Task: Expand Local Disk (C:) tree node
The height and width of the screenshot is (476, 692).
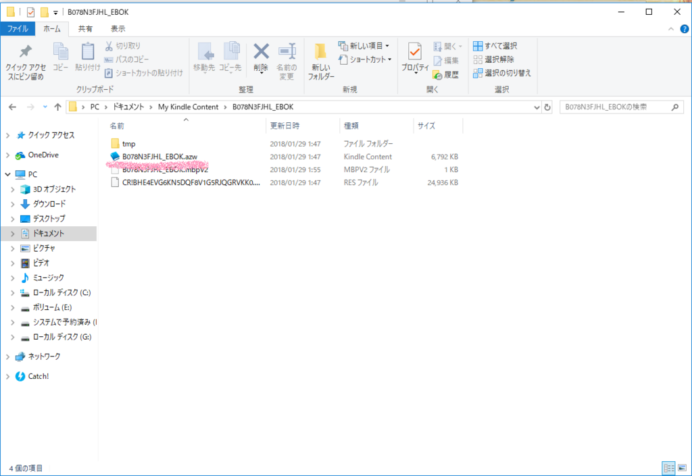Action: pos(12,292)
